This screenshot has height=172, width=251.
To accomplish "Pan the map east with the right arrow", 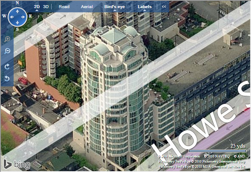I will coord(23,17).
